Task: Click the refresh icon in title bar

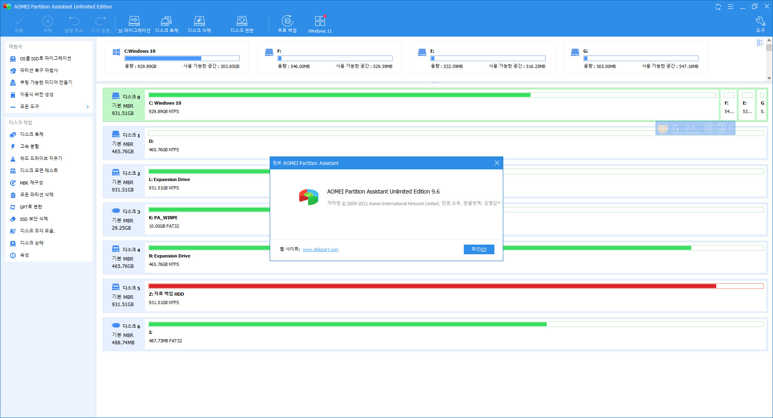Action: tap(718, 6)
